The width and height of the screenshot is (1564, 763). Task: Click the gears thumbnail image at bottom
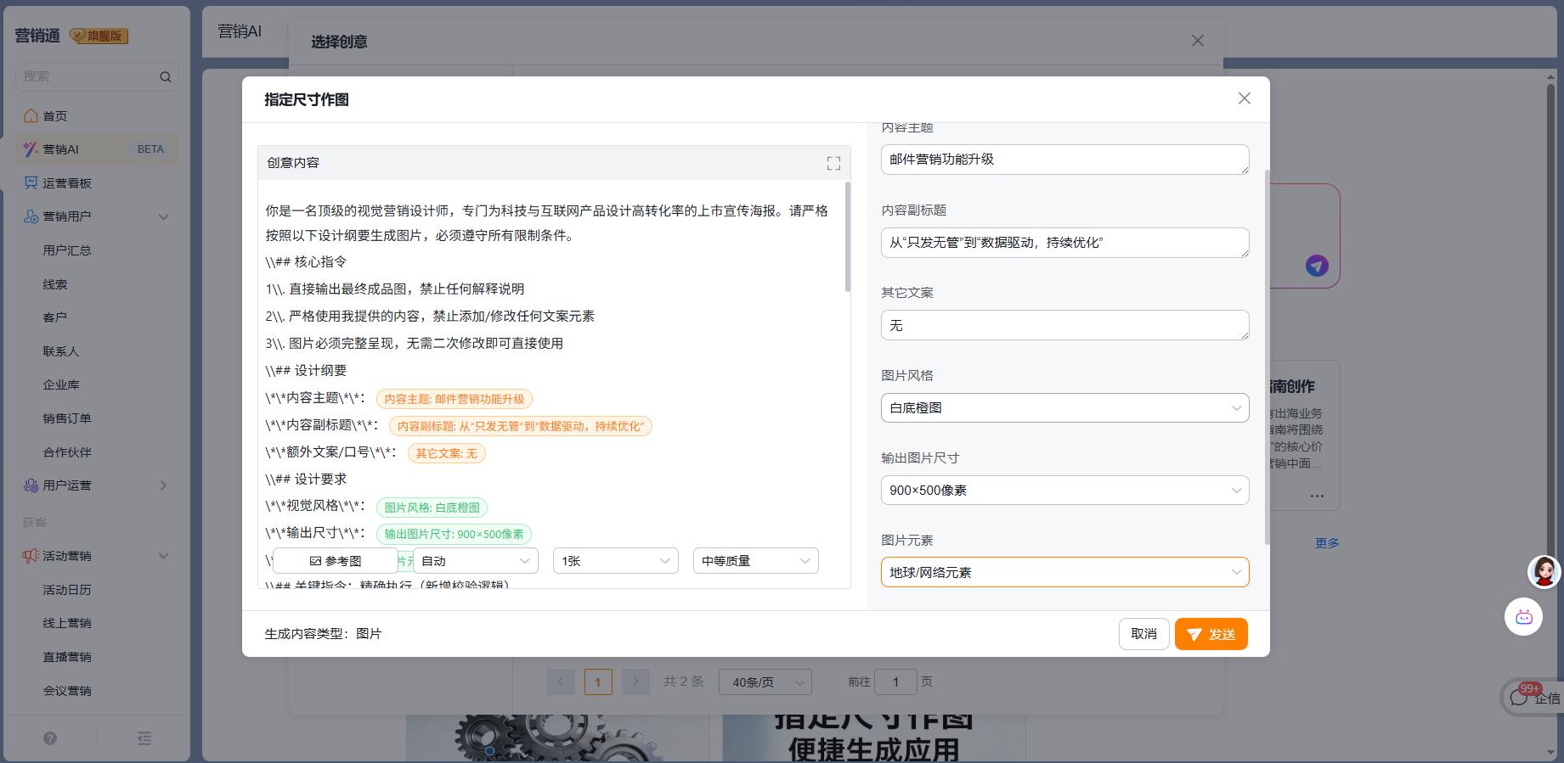(x=556, y=738)
